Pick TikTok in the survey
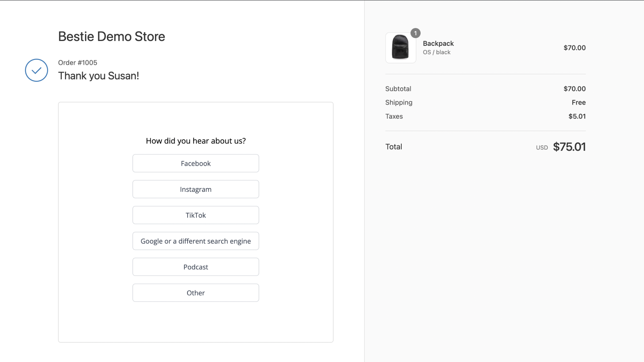 196,215
